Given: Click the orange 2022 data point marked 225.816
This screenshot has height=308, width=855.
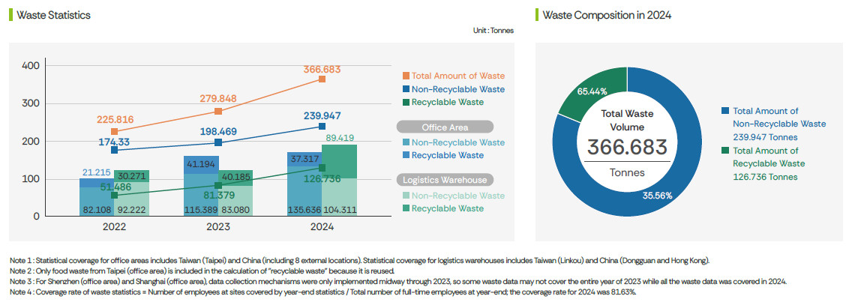Looking at the screenshot, I should [x=114, y=131].
